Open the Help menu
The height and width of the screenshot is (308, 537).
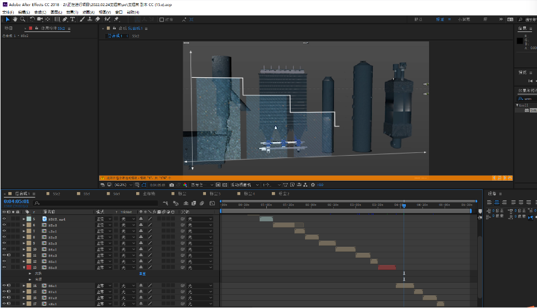pyautogui.click(x=133, y=12)
